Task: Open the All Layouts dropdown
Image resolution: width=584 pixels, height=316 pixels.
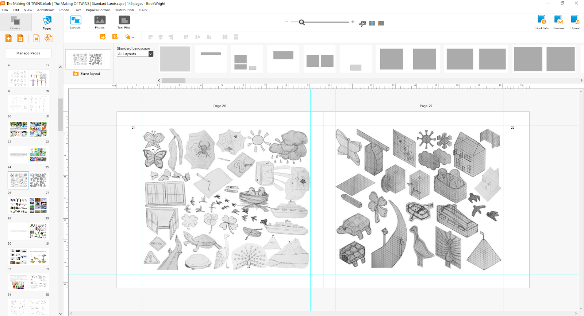Action: click(135, 54)
